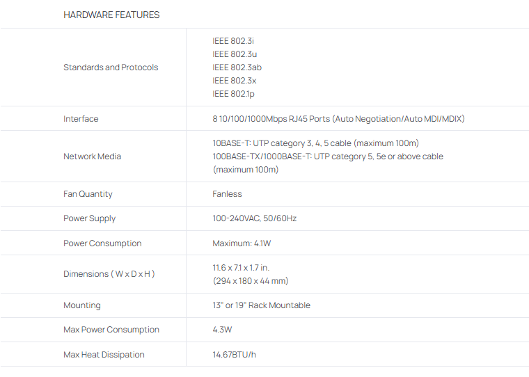Click the 10BASE-T UTP cable line
The image size is (529, 377).
click(x=315, y=143)
